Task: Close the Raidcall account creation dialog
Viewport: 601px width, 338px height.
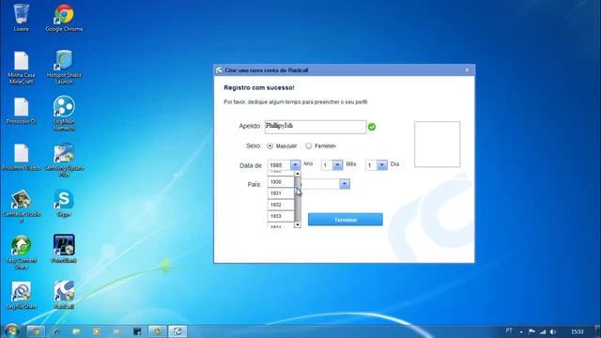Action: 467,70
